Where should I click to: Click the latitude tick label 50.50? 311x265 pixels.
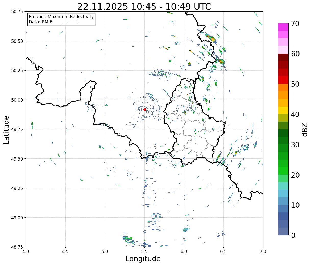coord(17,41)
